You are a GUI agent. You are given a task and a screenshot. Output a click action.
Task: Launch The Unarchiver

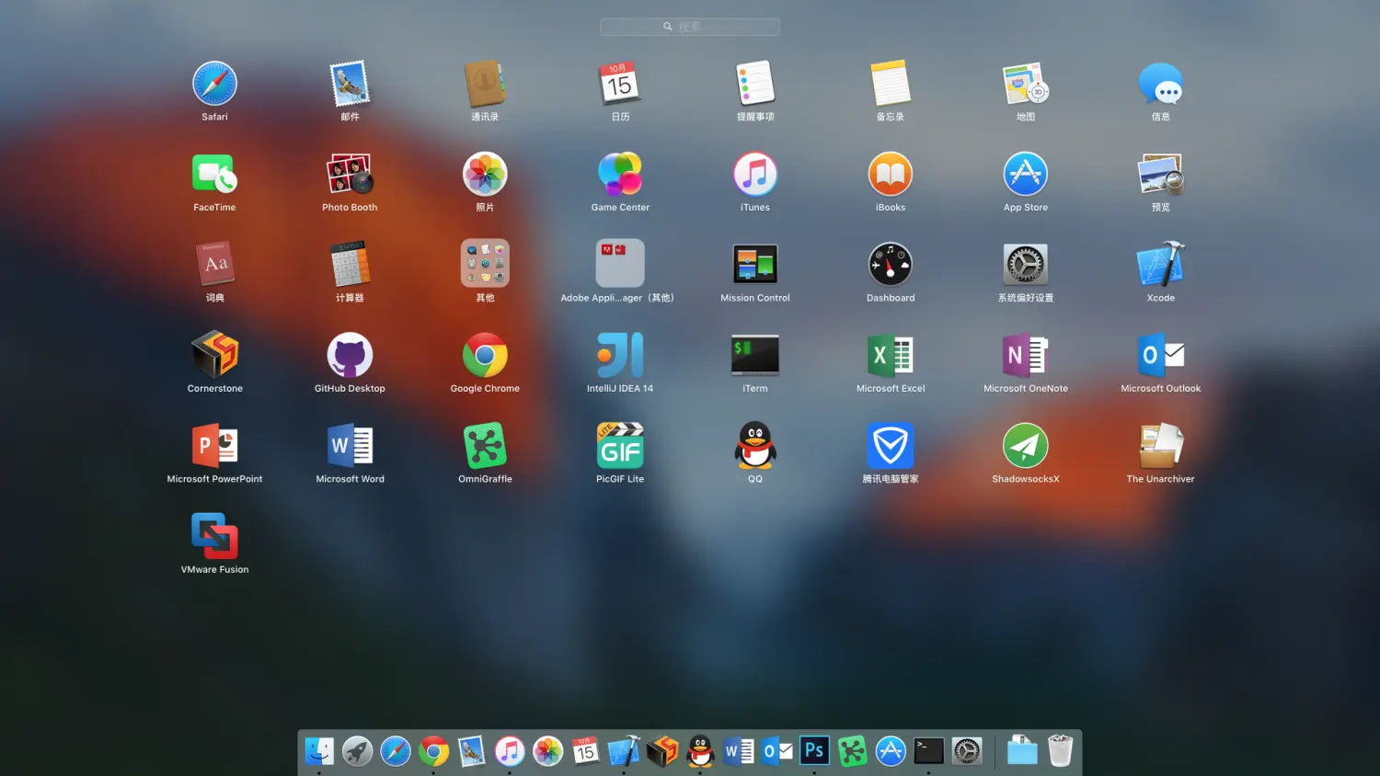click(x=1161, y=446)
